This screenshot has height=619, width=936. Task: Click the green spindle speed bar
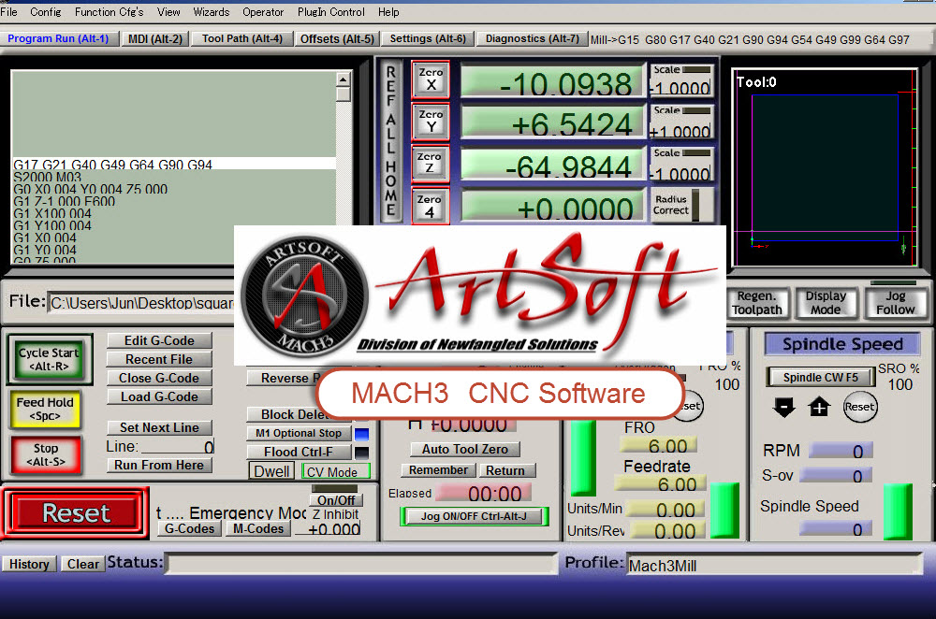point(898,512)
